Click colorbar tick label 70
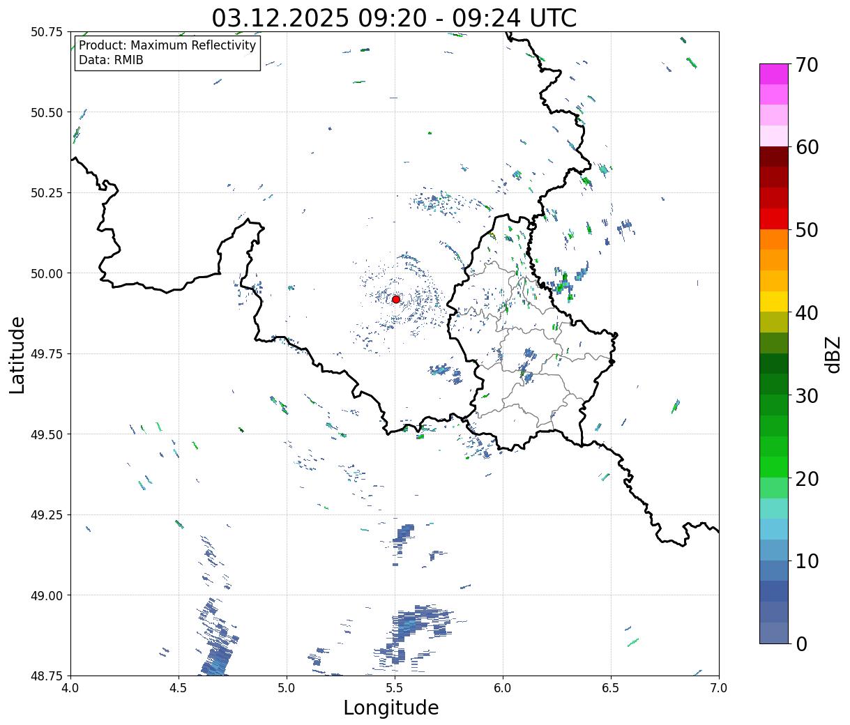Screen dimensions: 850x725 pos(806,64)
